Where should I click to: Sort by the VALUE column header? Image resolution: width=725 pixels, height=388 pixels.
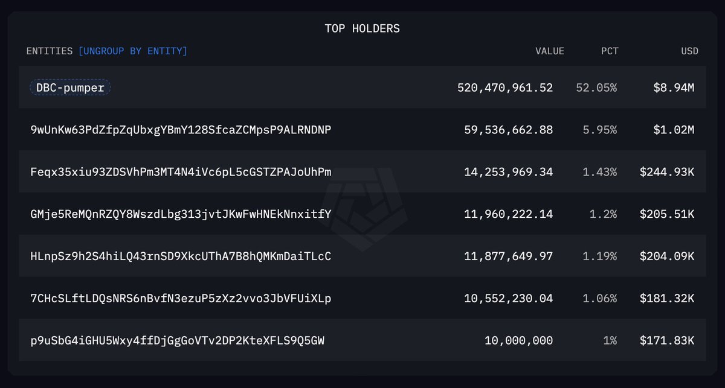[550, 51]
